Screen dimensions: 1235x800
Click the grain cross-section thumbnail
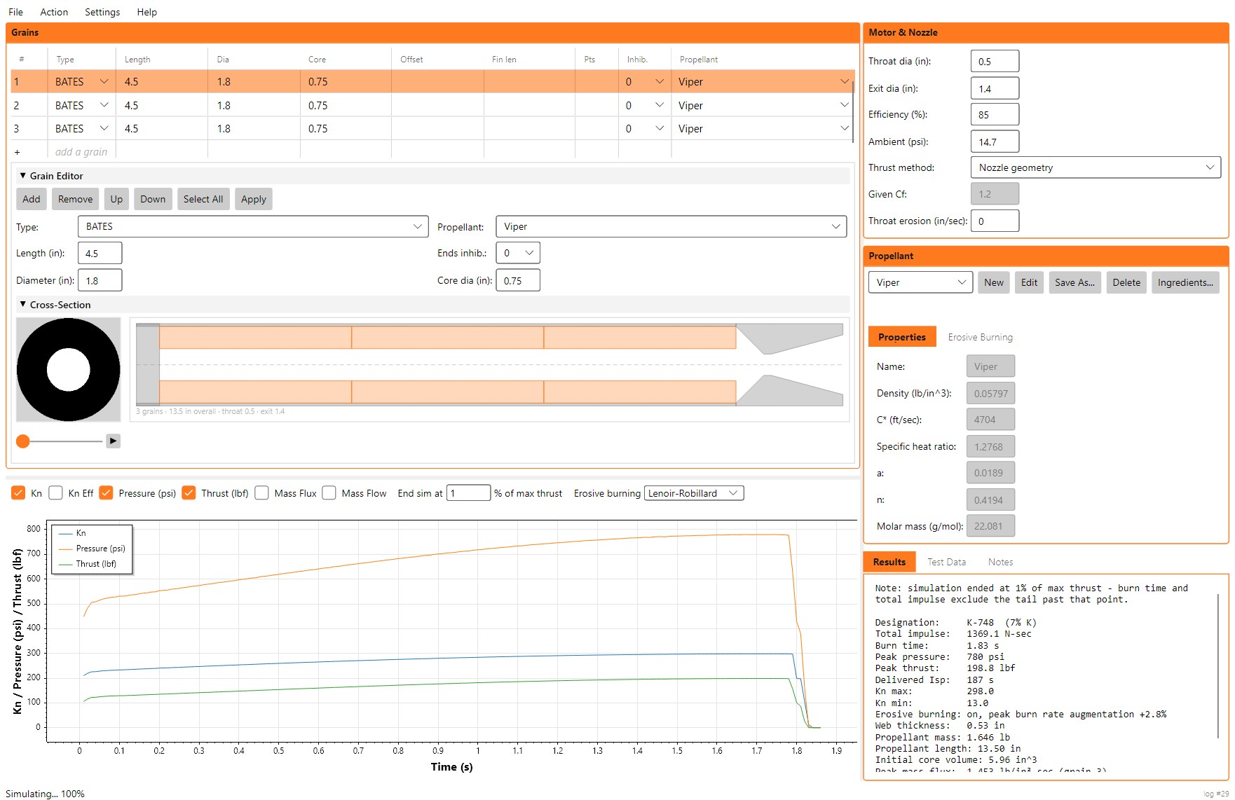[69, 370]
